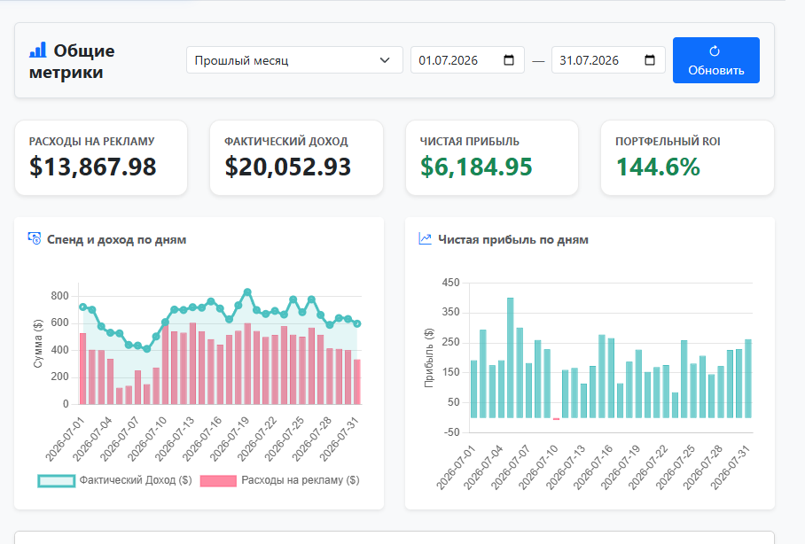
Task: Click the highest income line point near 2026-07-19
Action: click(247, 292)
